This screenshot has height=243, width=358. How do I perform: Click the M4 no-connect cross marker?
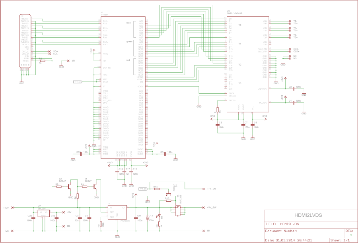(68, 61)
